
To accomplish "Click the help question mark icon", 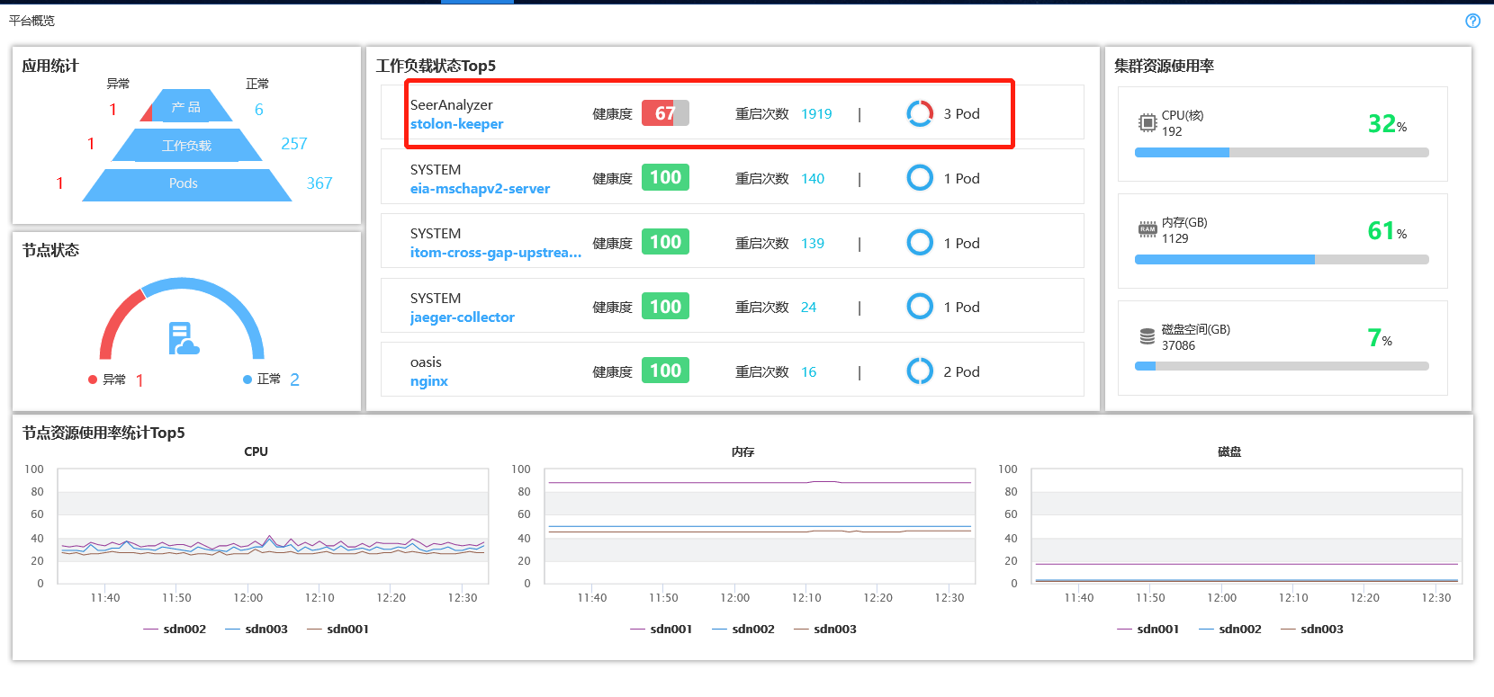I will click(1472, 21).
